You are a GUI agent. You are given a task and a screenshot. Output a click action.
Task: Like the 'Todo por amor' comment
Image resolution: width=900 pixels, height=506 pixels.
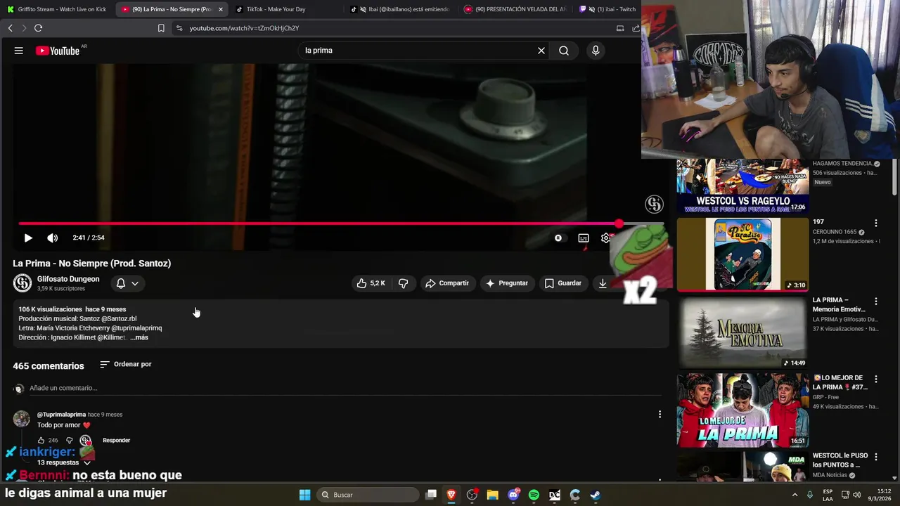click(41, 441)
